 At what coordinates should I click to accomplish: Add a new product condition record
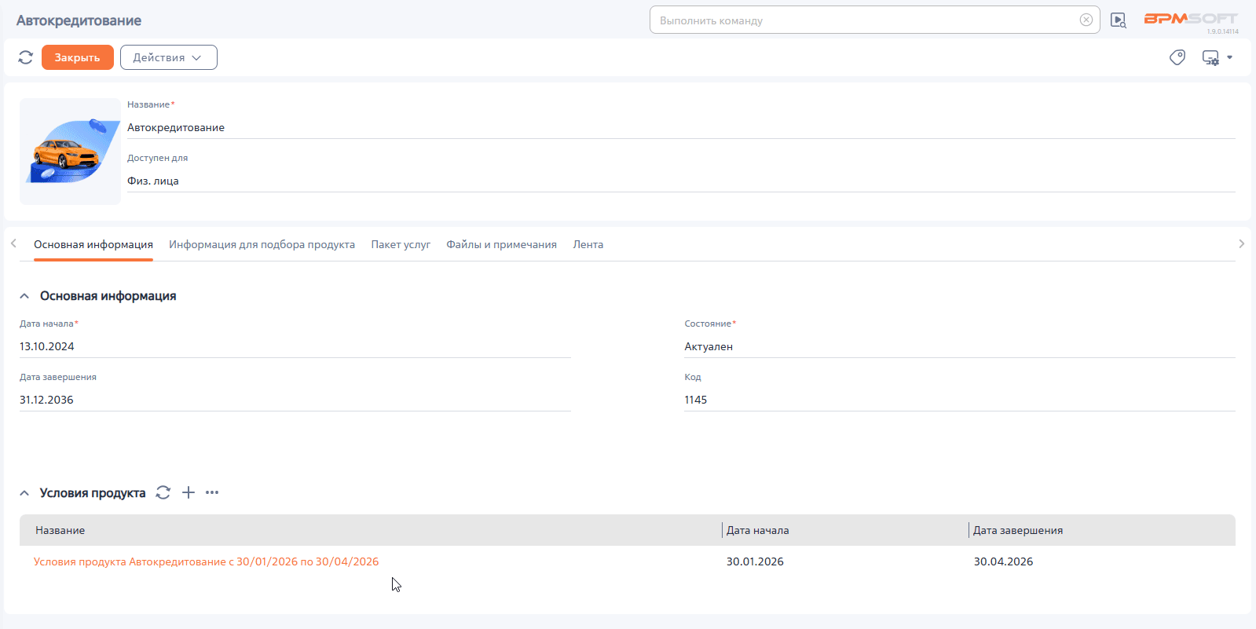pyautogui.click(x=189, y=492)
